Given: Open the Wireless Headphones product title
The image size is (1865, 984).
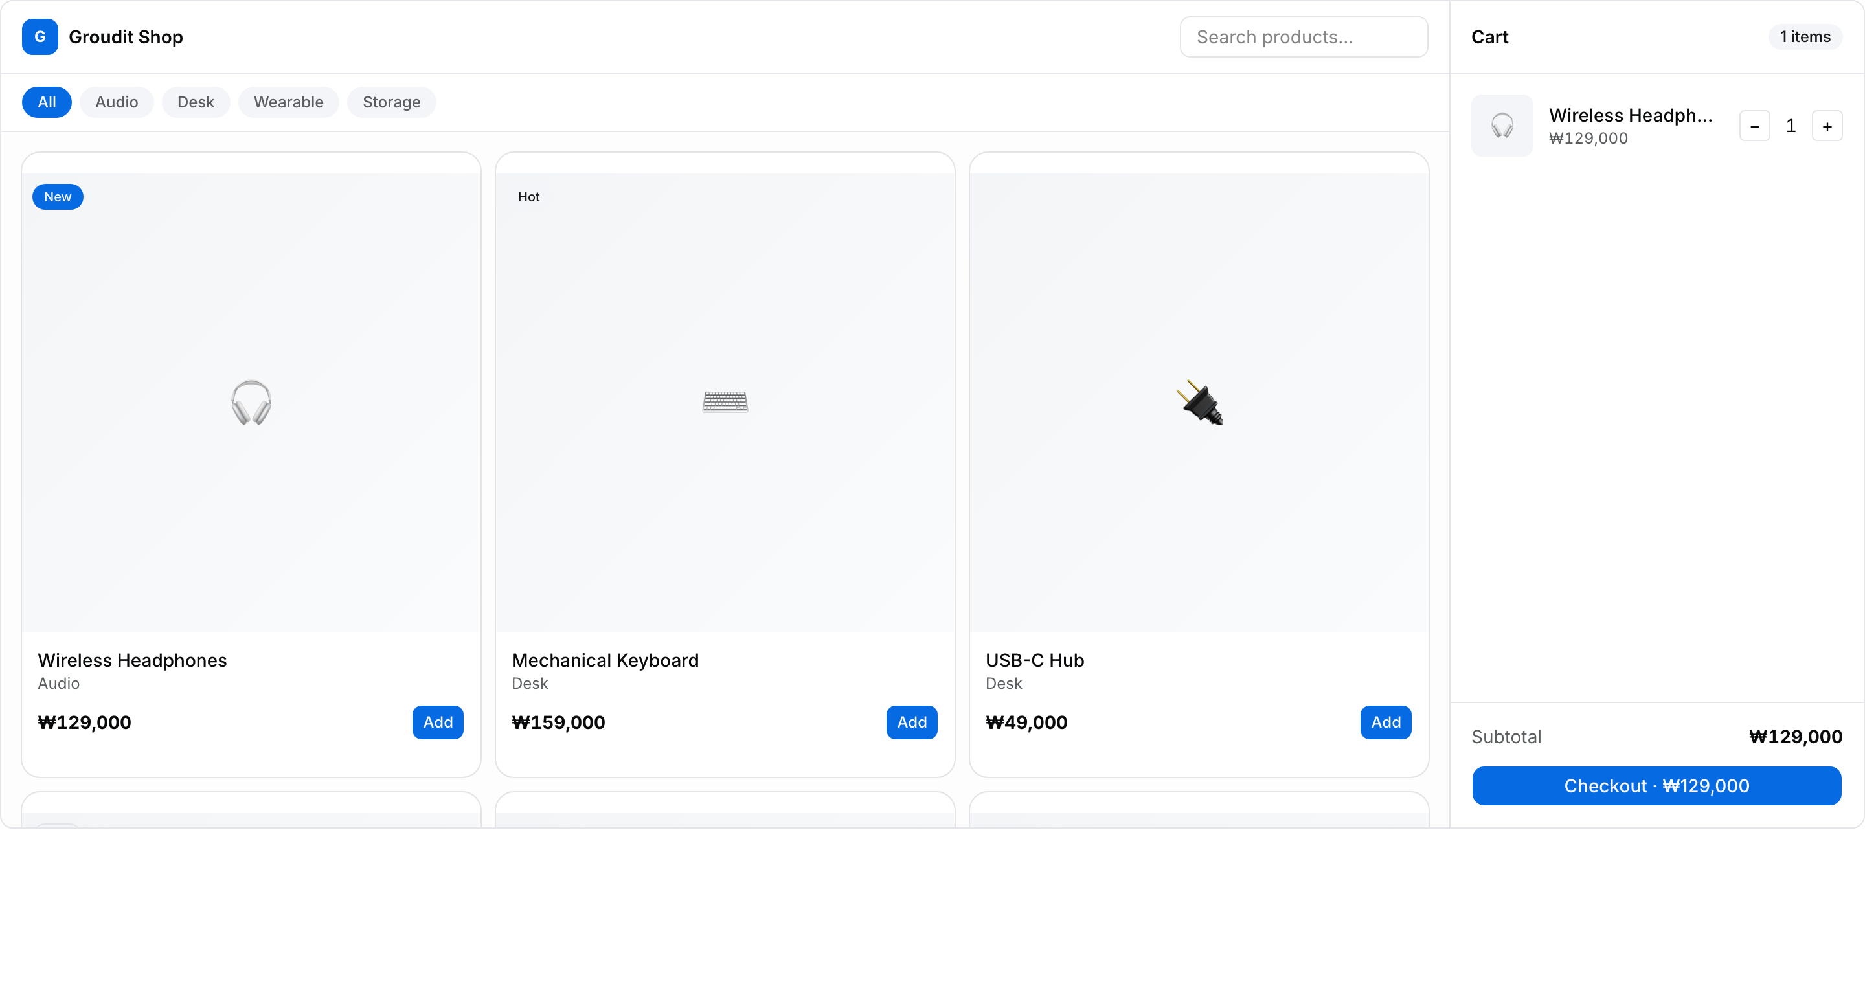Looking at the screenshot, I should click(133, 660).
